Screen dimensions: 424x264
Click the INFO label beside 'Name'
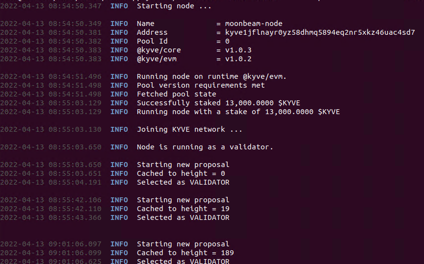click(x=119, y=24)
